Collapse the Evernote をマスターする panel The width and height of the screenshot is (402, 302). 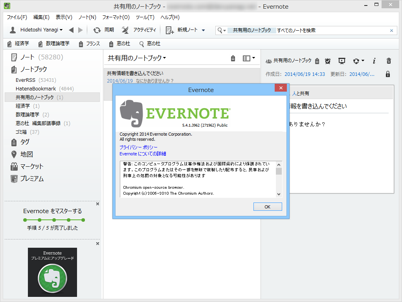click(97, 204)
